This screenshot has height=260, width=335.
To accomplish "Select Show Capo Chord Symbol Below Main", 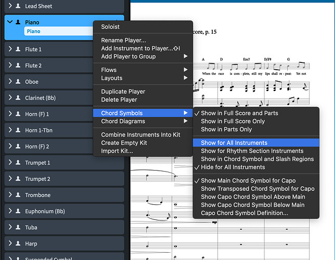I will [x=256, y=205].
